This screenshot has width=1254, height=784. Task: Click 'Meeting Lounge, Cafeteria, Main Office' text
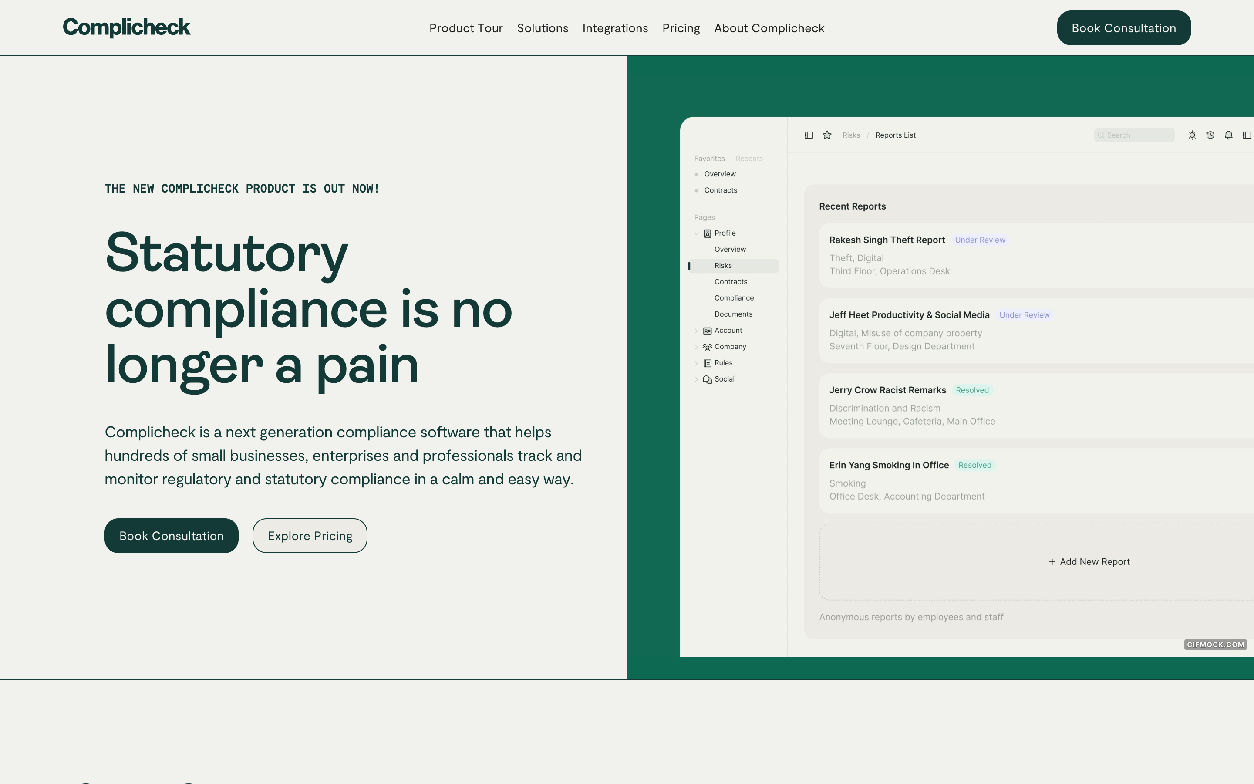[912, 422]
